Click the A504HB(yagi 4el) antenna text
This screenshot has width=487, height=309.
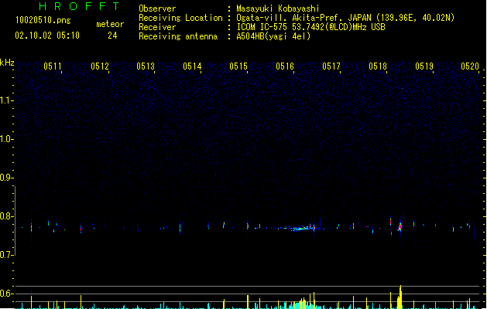point(273,36)
